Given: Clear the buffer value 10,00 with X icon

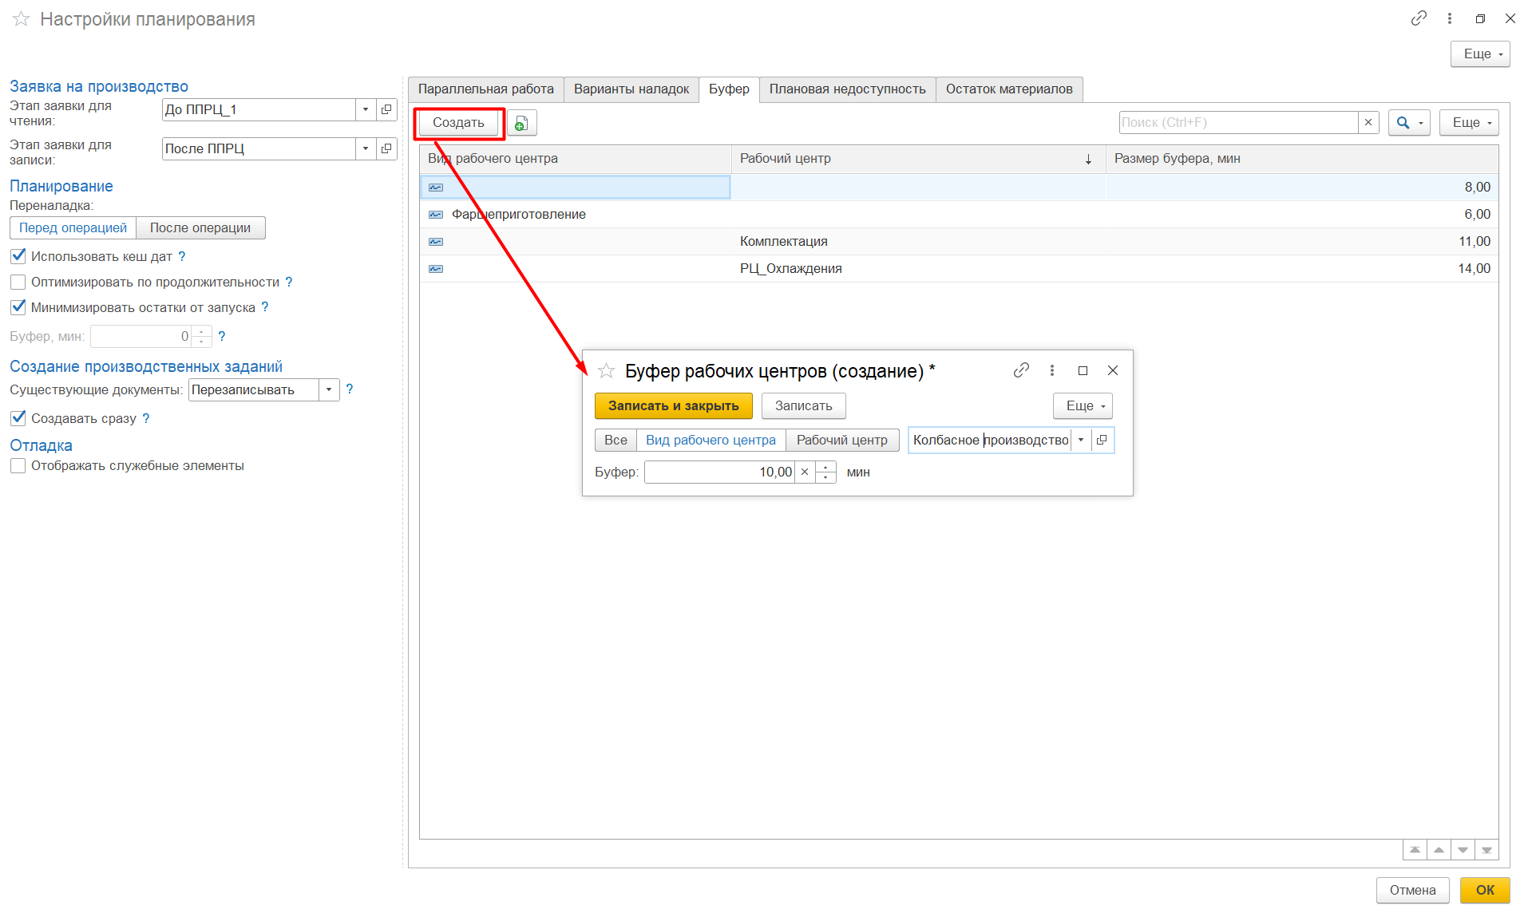Looking at the screenshot, I should pyautogui.click(x=805, y=472).
